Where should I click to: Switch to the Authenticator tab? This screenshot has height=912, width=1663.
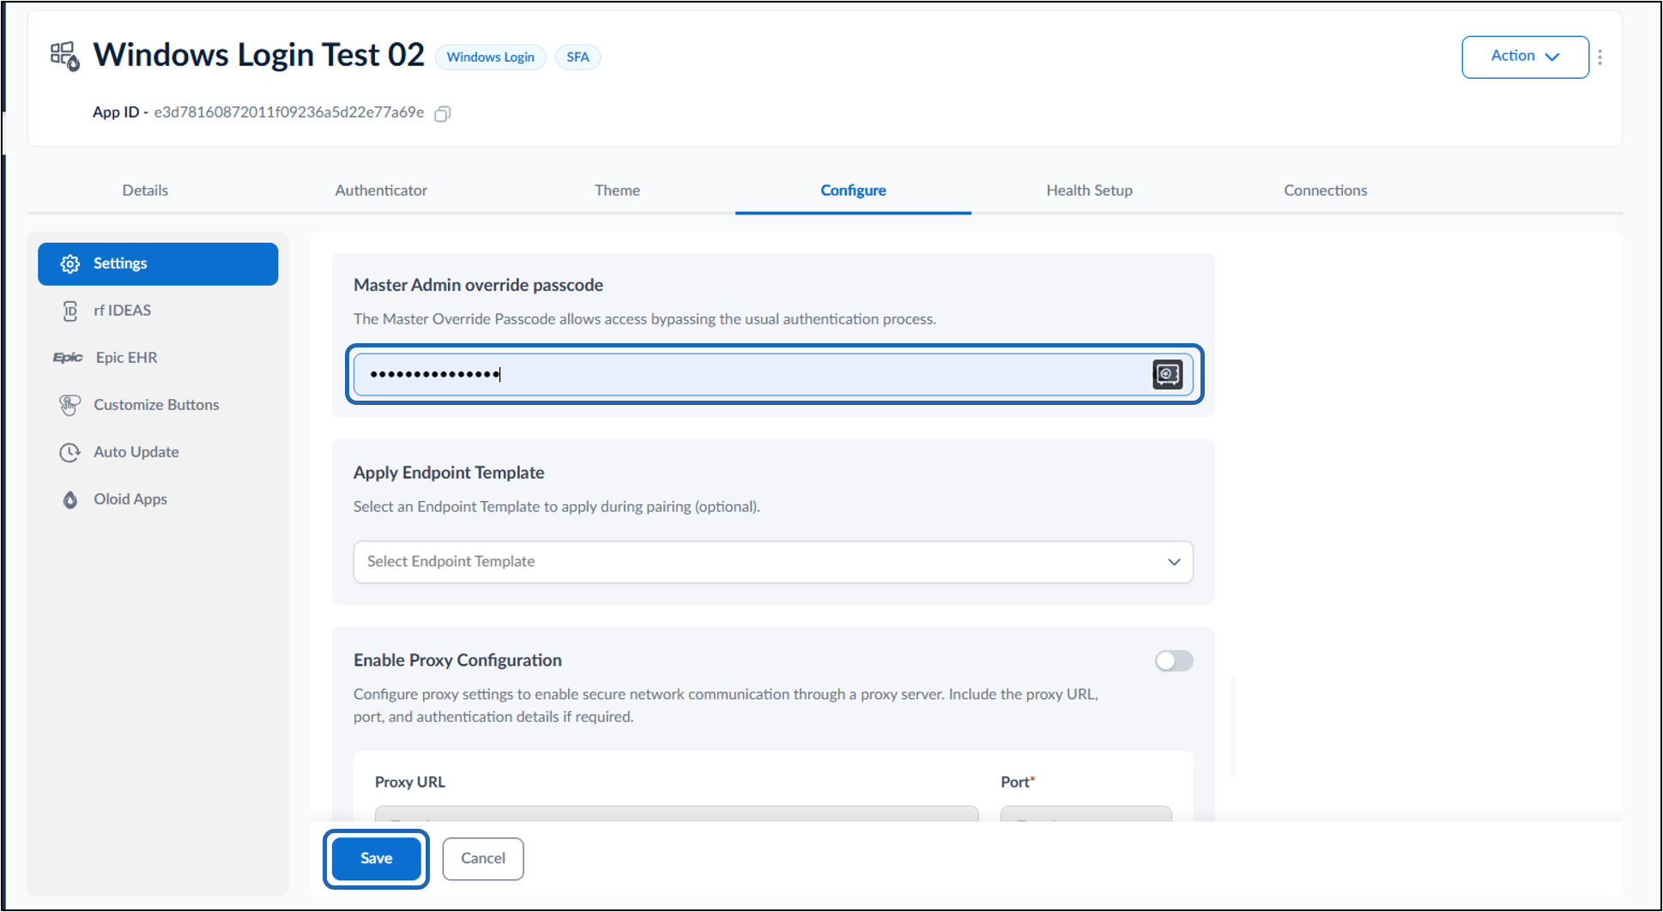[381, 190]
